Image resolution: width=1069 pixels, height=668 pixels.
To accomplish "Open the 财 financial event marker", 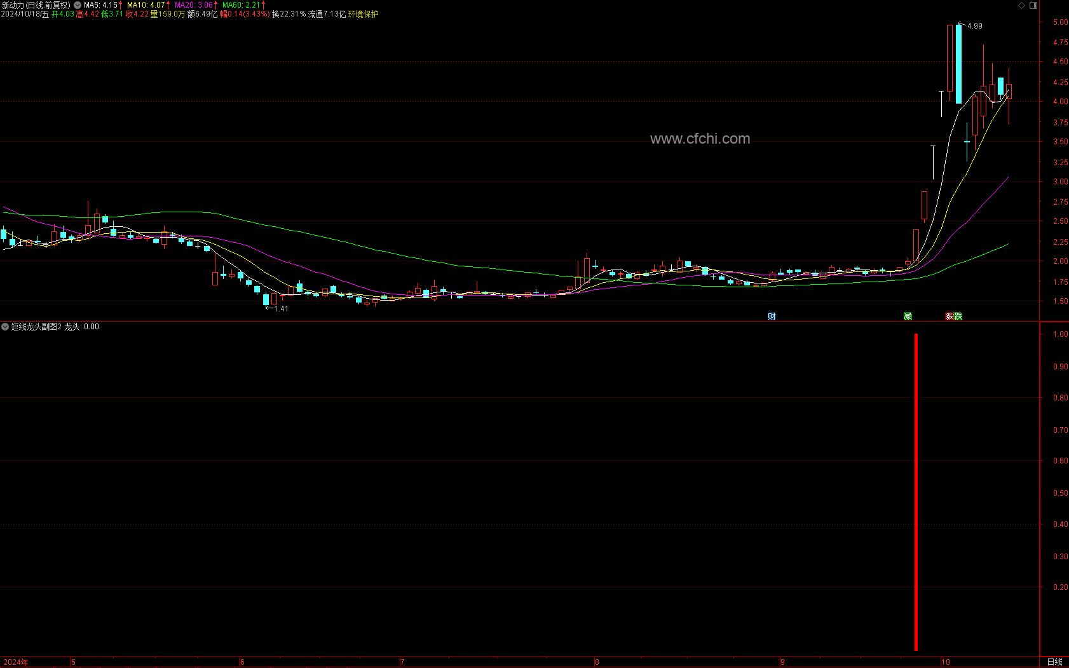I will click(772, 317).
